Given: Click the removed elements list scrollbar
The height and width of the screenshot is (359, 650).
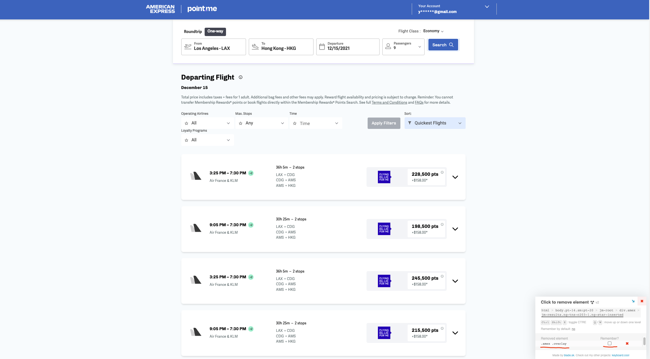Looking at the screenshot, I should click(x=644, y=341).
